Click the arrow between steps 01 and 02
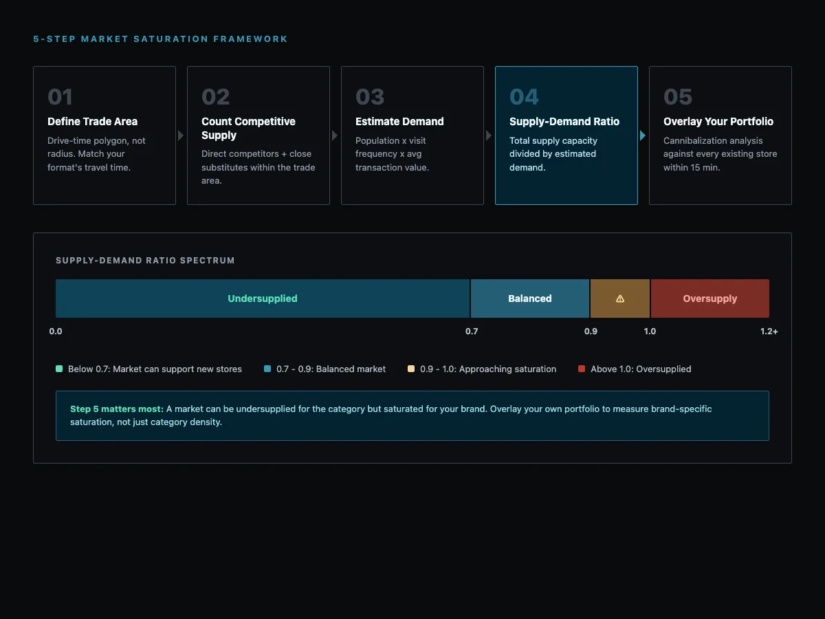The width and height of the screenshot is (825, 619). pyautogui.click(x=181, y=135)
